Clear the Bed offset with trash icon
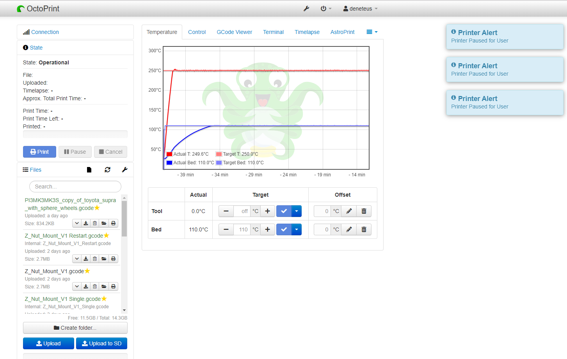Viewport: 567px width, 359px height. tap(364, 229)
